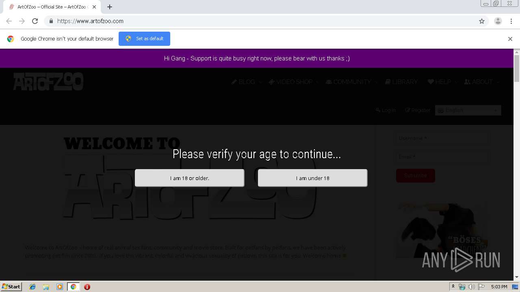The height and width of the screenshot is (292, 520).
Task: Select the ArtOfZoo Official Site tab
Action: point(53,7)
